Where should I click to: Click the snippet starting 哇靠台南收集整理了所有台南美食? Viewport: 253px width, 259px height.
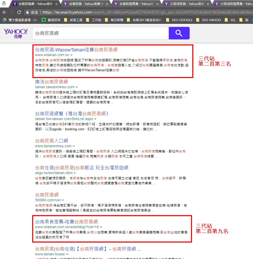[x=112, y=235]
